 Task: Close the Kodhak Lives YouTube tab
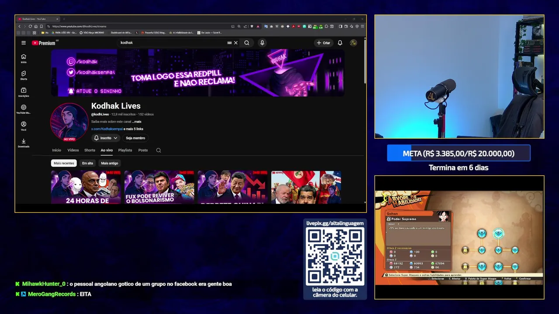click(57, 19)
